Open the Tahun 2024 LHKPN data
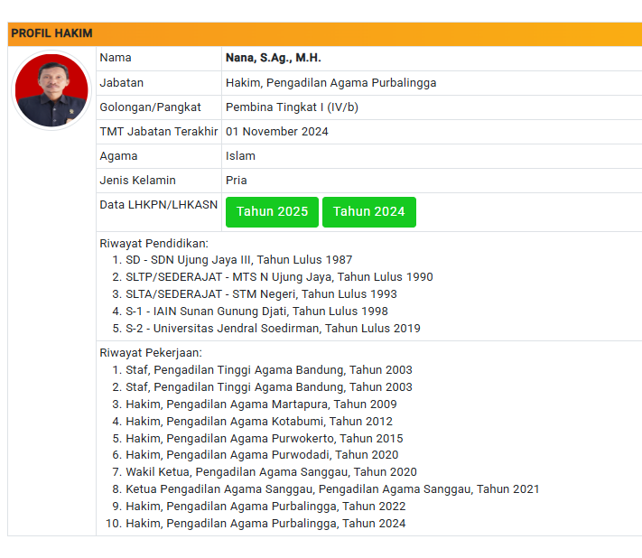The width and height of the screenshot is (642, 558). (368, 212)
